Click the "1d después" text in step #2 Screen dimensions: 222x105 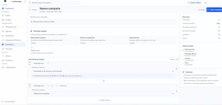(63, 86)
